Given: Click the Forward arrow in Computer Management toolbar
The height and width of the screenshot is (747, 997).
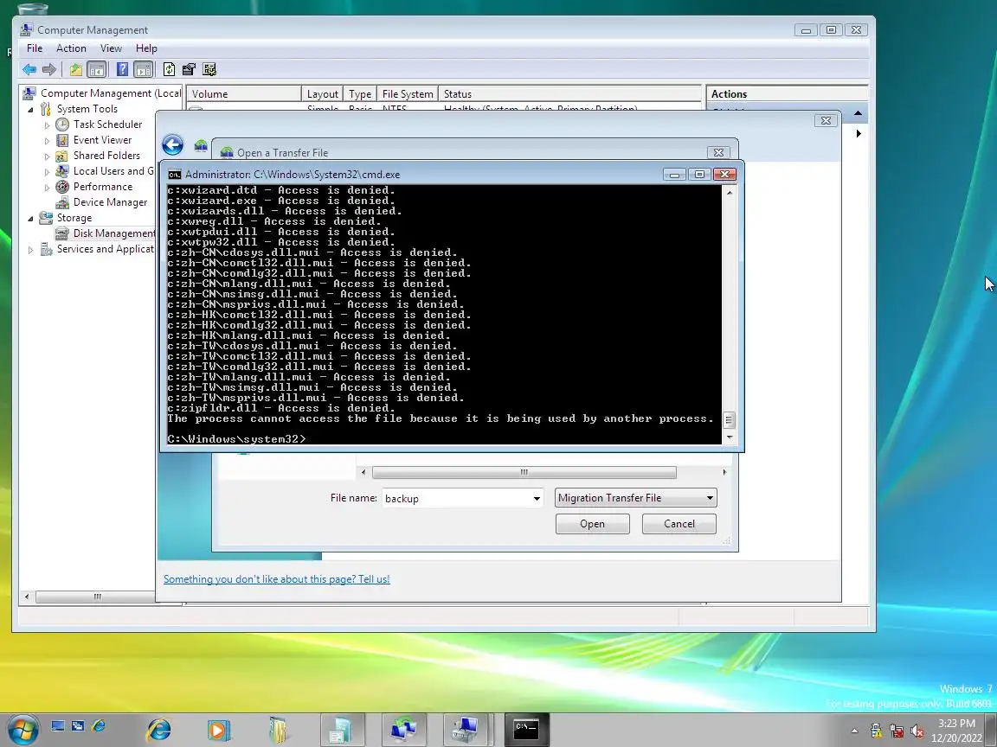Looking at the screenshot, I should point(49,69).
